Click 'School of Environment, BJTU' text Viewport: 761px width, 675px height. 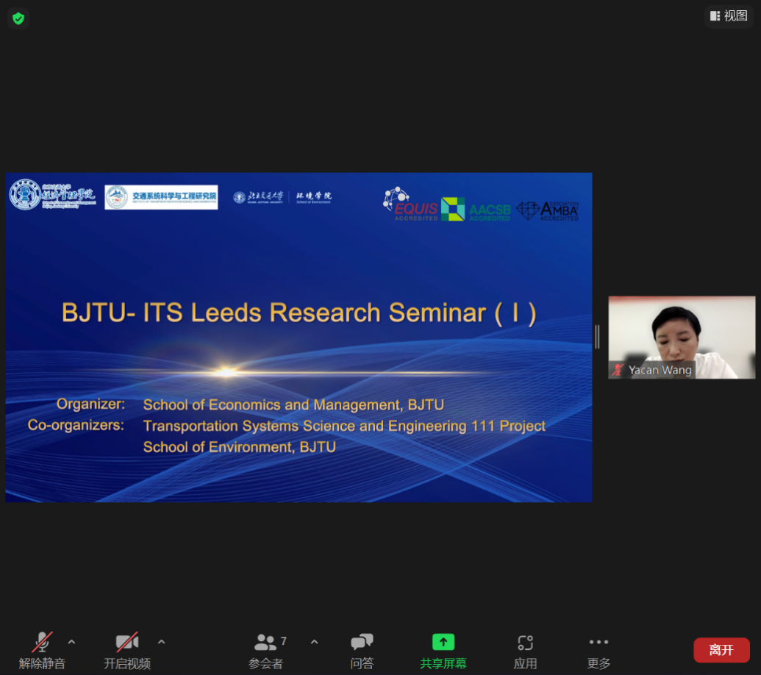(239, 447)
